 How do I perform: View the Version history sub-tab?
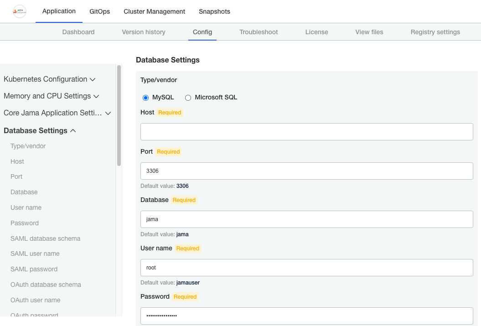pos(144,32)
